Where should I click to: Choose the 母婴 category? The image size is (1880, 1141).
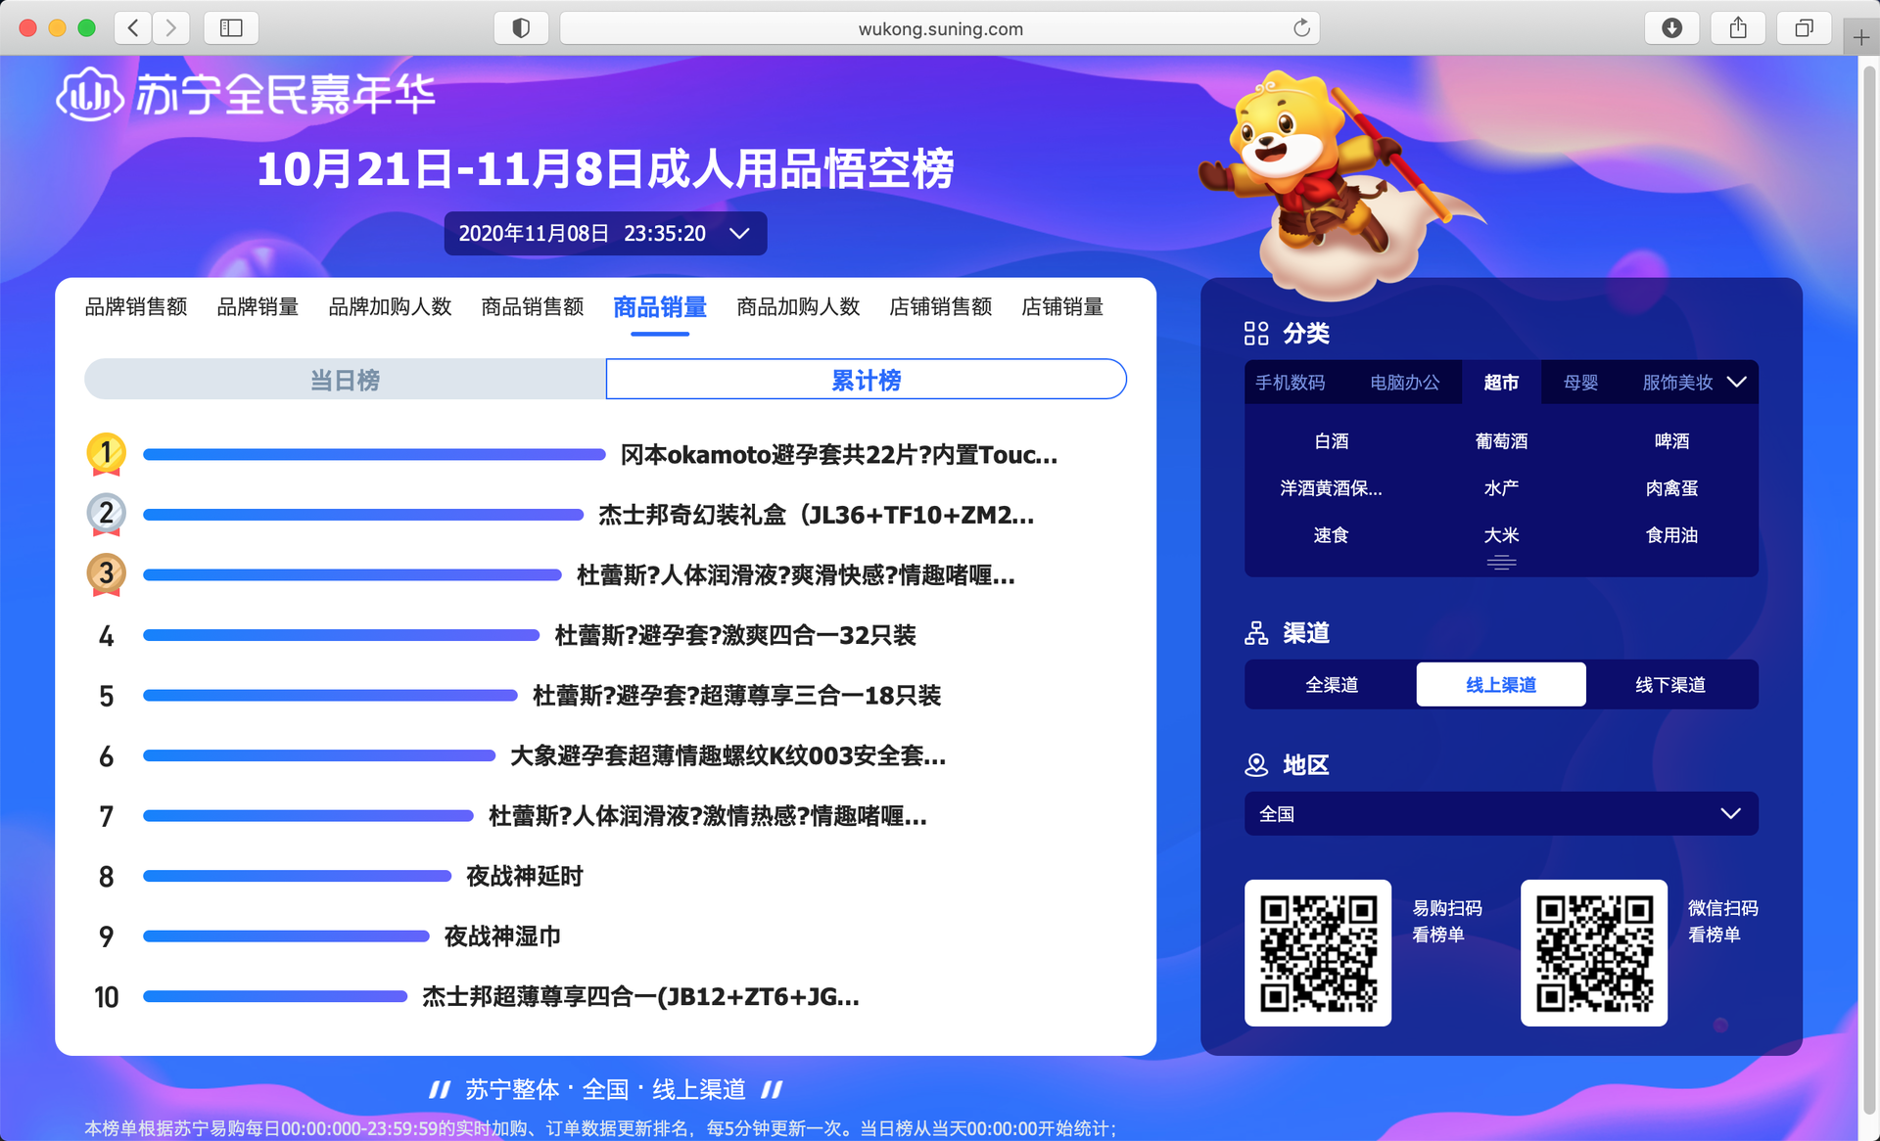click(1580, 382)
